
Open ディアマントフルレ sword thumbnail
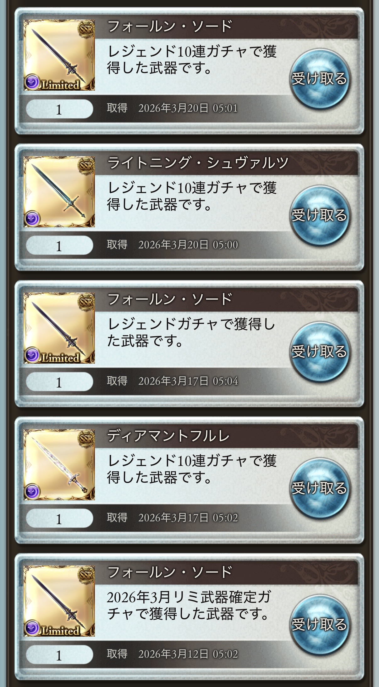tap(59, 465)
